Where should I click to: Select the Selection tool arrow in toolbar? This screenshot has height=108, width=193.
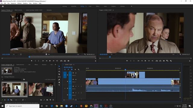click(x=59, y=66)
